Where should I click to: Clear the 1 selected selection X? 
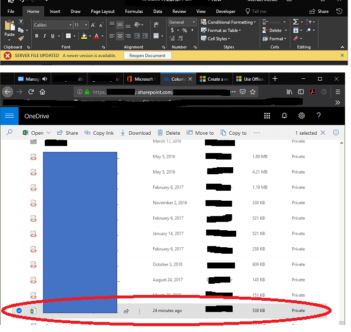pyautogui.click(x=323, y=132)
